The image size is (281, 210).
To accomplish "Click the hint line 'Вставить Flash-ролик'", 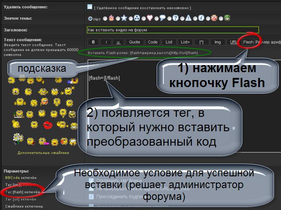I will (143, 53).
